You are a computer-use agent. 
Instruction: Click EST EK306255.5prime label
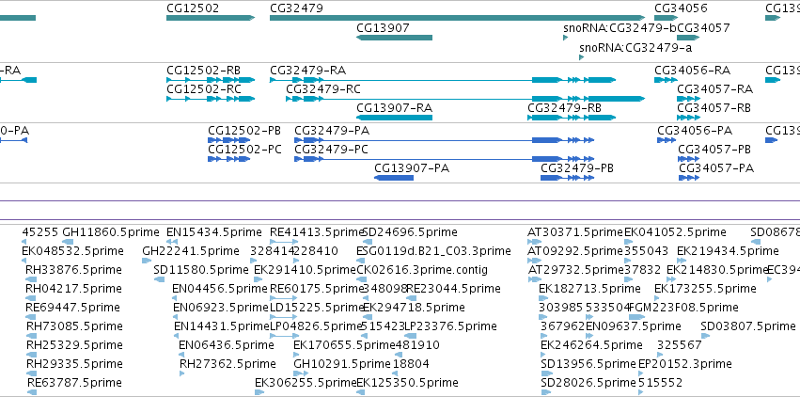(306, 383)
